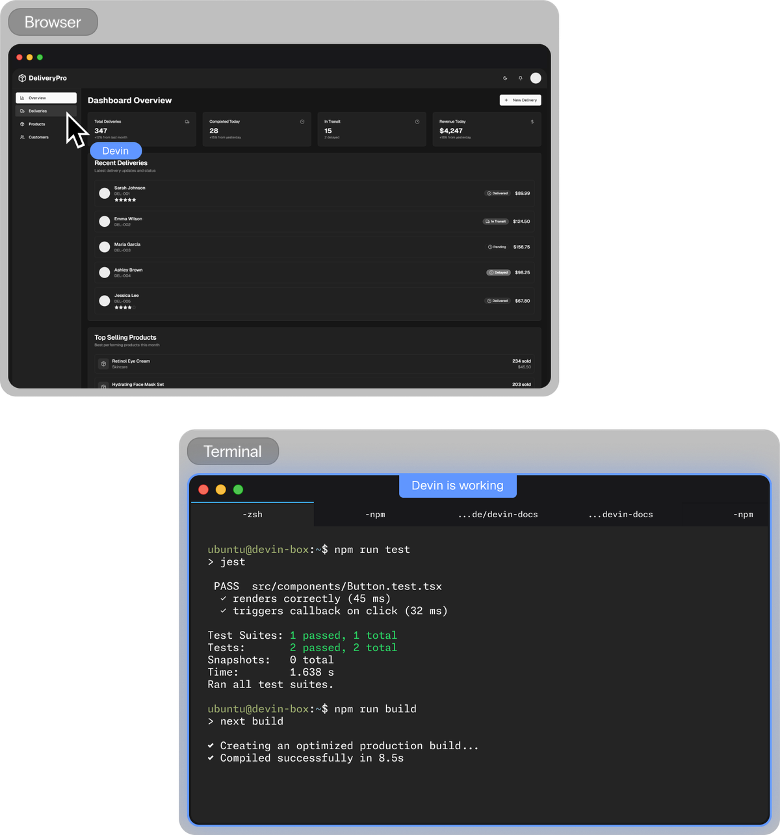The image size is (780, 835).
Task: Click the Browser window label
Action: click(x=53, y=22)
